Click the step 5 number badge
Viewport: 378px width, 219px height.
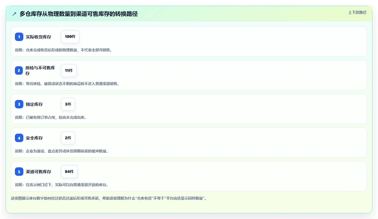pos(19,172)
